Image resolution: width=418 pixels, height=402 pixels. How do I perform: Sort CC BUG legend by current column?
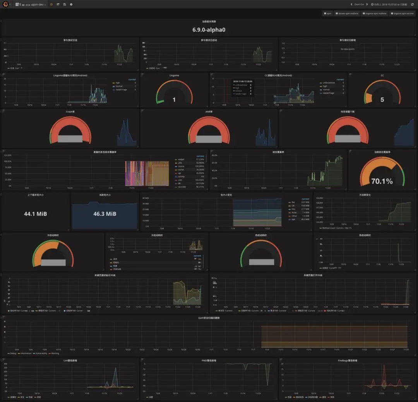pyautogui.click(x=340, y=79)
